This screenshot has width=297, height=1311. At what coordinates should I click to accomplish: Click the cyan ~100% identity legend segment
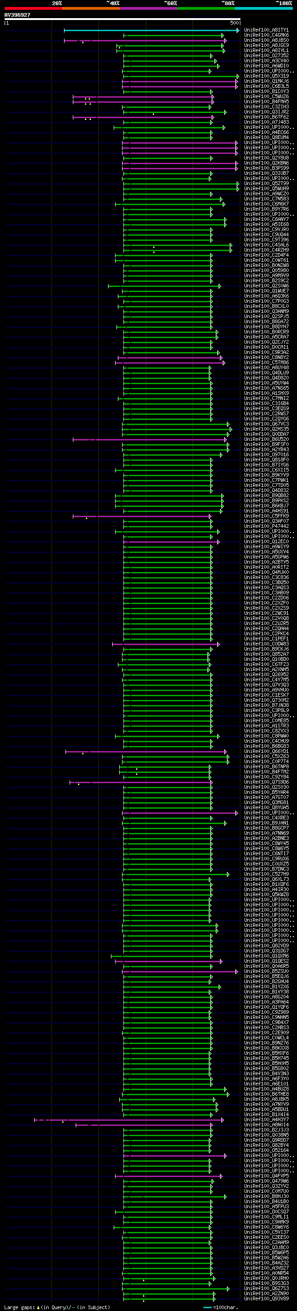(263, 8)
